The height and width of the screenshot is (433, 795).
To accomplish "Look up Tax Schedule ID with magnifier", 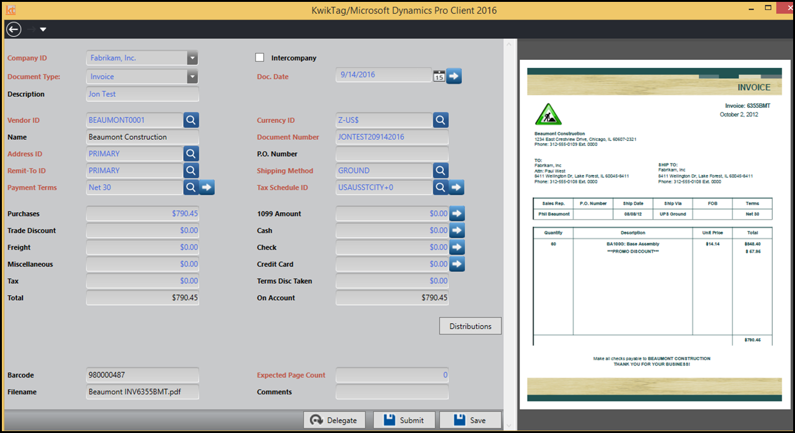I will click(x=441, y=187).
